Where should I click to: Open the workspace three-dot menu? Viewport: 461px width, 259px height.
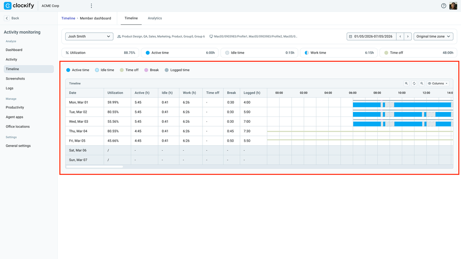click(91, 6)
